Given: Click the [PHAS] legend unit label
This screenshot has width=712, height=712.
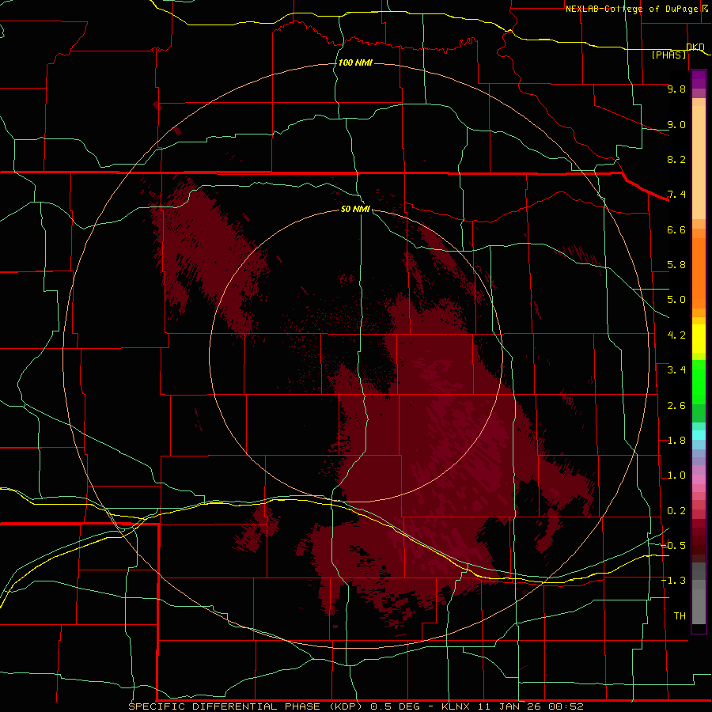Looking at the screenshot, I should (668, 55).
